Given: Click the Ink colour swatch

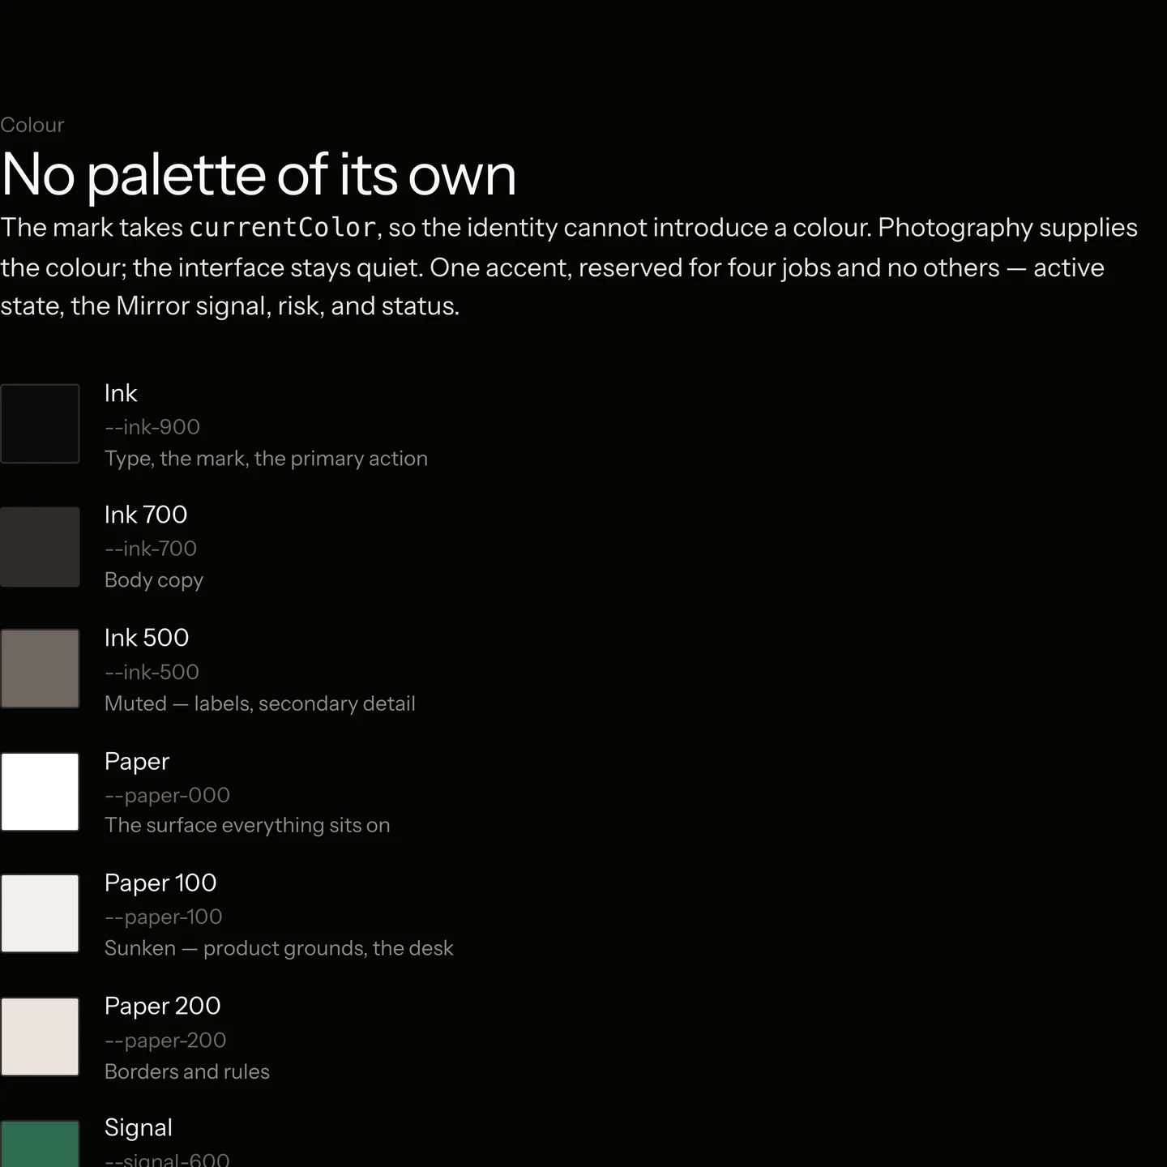Looking at the screenshot, I should tap(40, 424).
